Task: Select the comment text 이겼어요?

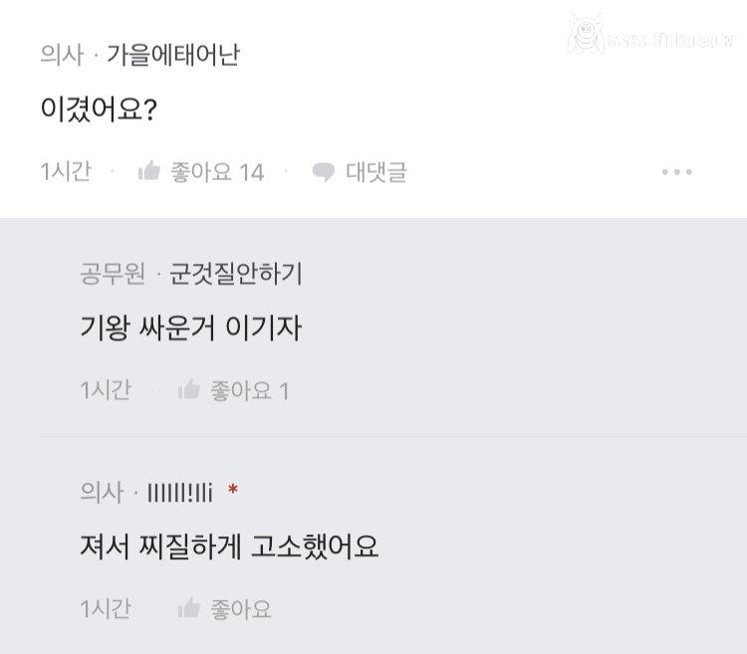Action: coord(98,109)
